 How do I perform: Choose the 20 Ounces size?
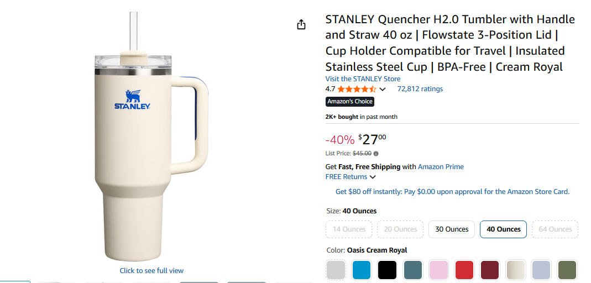tap(400, 229)
